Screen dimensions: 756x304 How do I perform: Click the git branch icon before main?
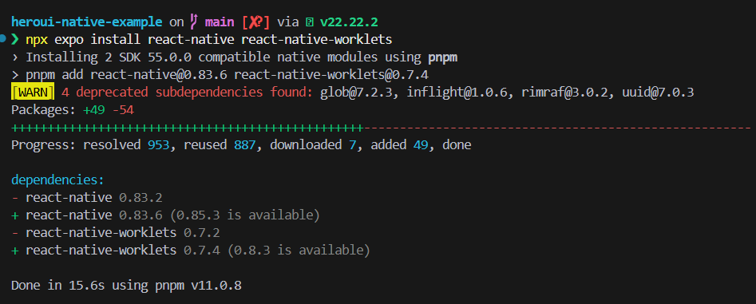coord(194,22)
